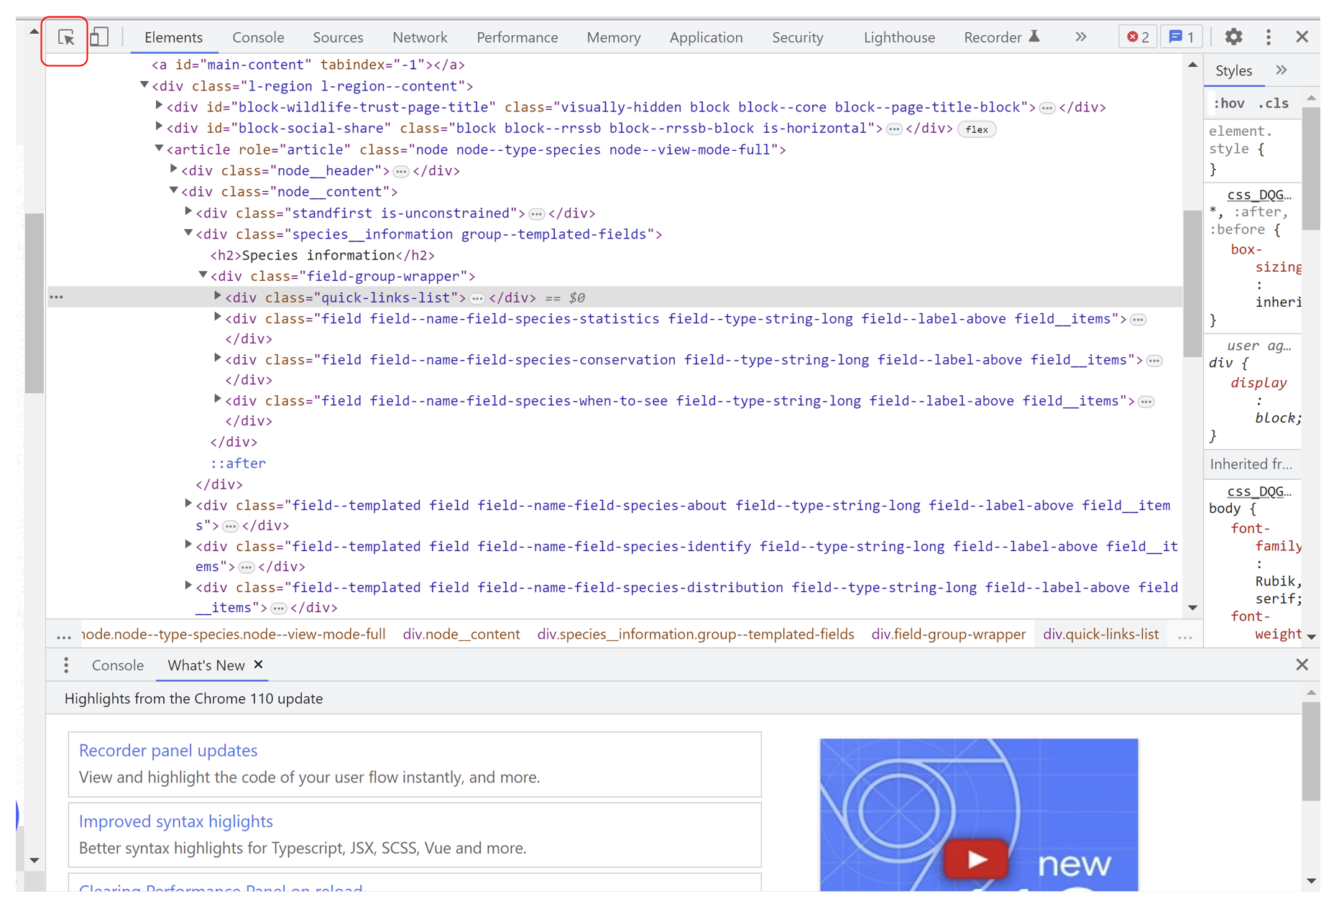The width and height of the screenshot is (1339, 914).
Task: Click breadcrumb div.quick-links-list
Action: (1100, 634)
